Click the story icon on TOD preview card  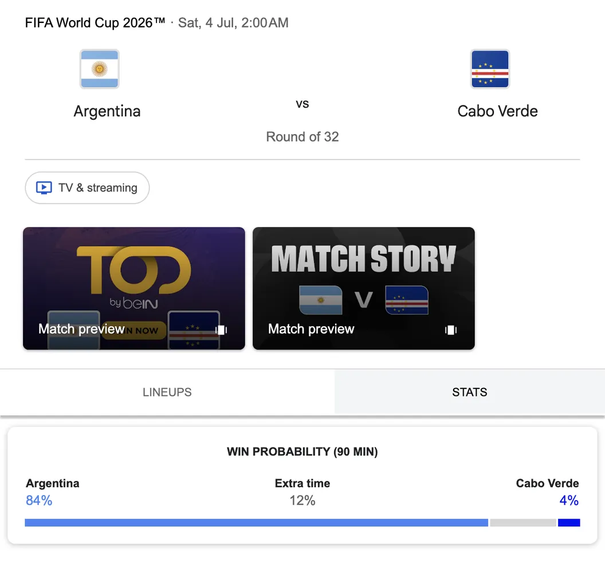[221, 330]
